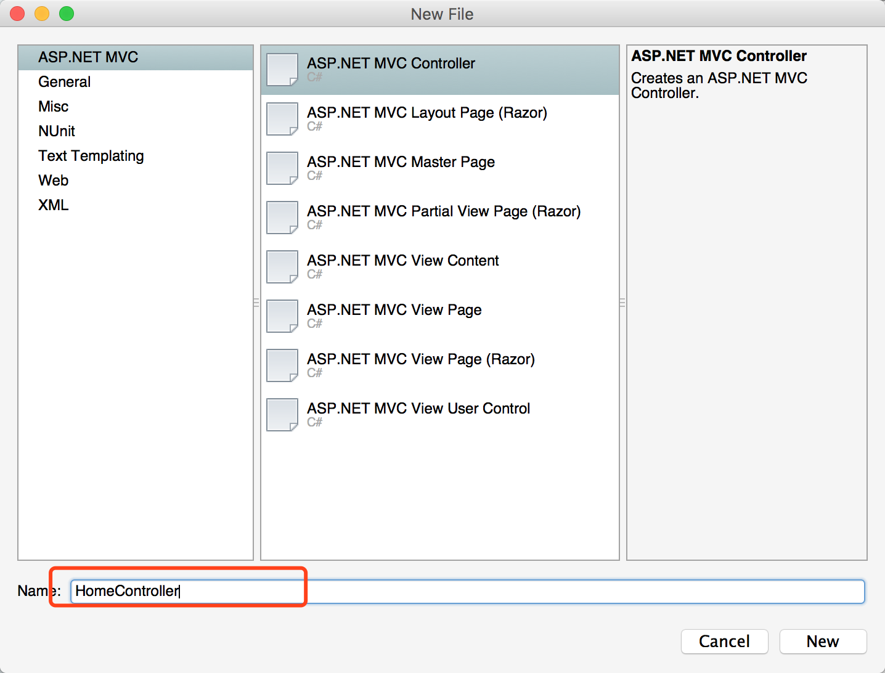
Task: Click the Name input field
Action: pyautogui.click(x=468, y=592)
